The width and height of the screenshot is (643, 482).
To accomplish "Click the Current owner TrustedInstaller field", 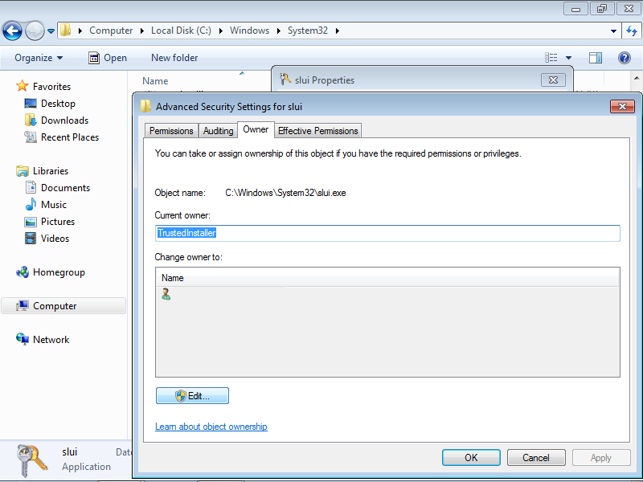I will 387,233.
